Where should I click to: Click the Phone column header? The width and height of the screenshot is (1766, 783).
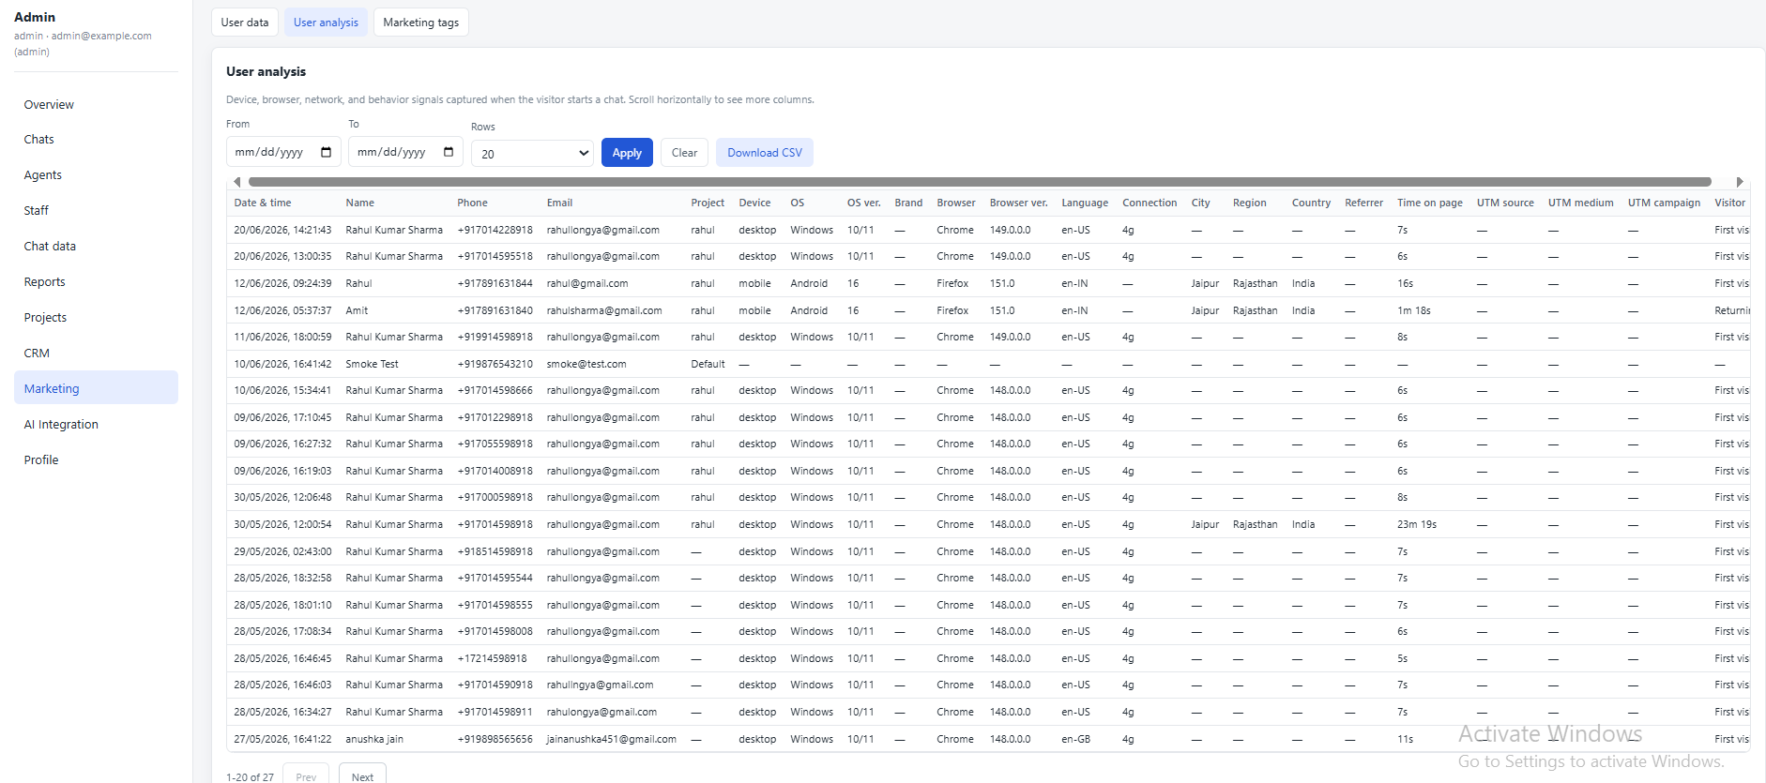tap(472, 203)
